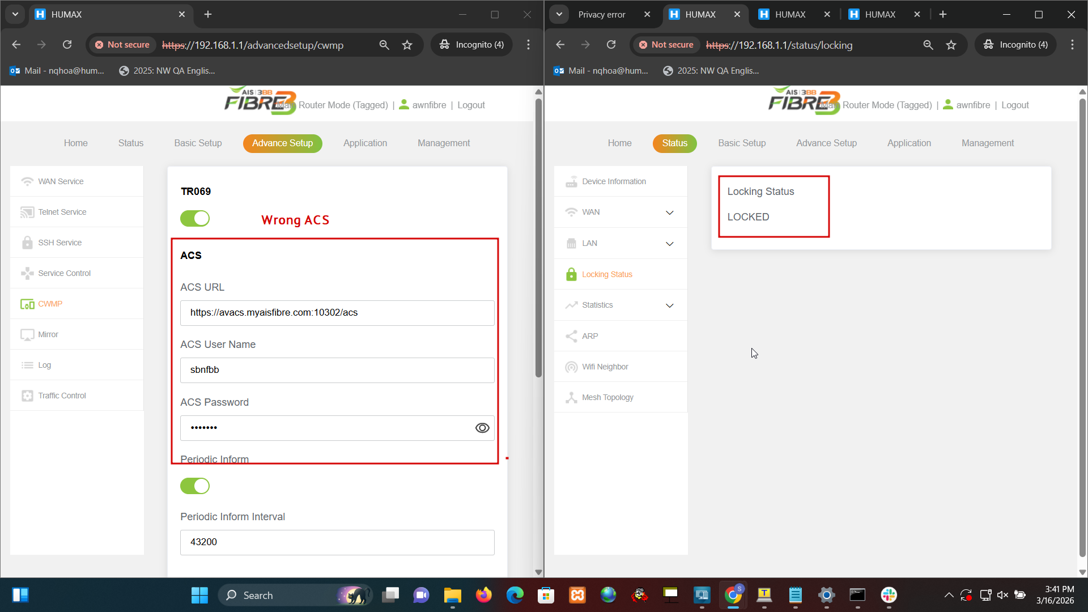Open CWMP settings in left sidebar
This screenshot has width=1088, height=612.
coord(50,304)
